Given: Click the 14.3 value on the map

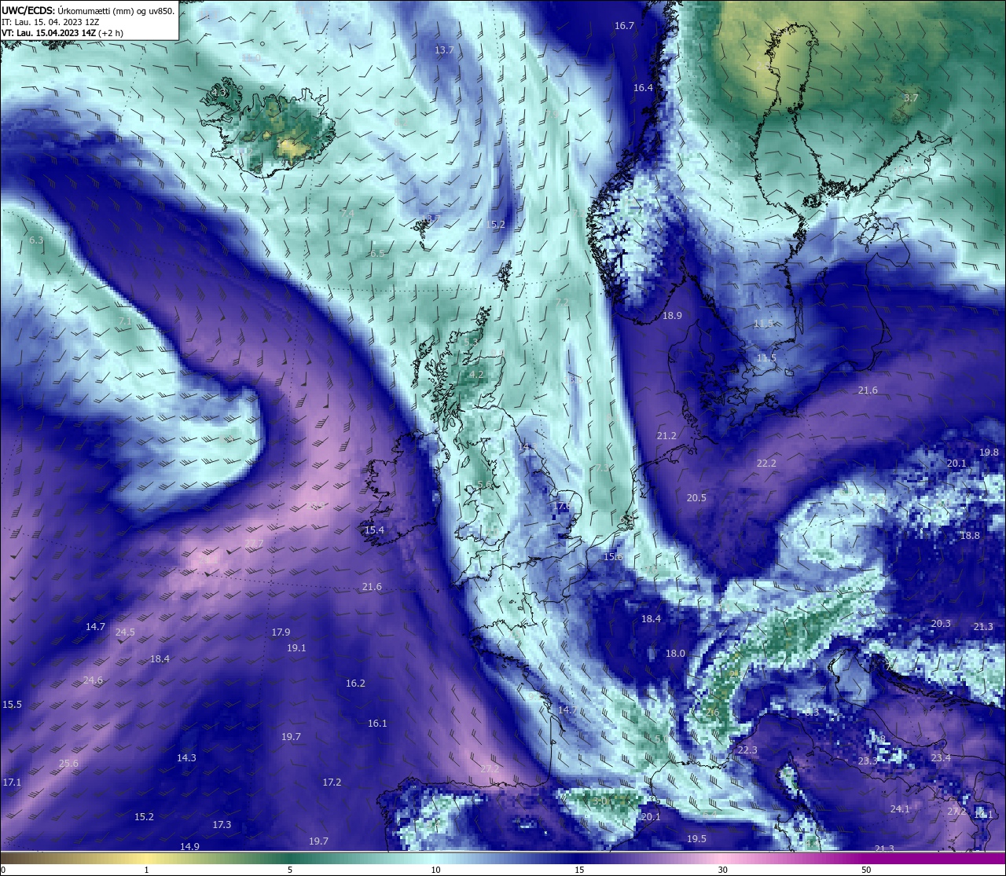Looking at the screenshot, I should point(186,758).
